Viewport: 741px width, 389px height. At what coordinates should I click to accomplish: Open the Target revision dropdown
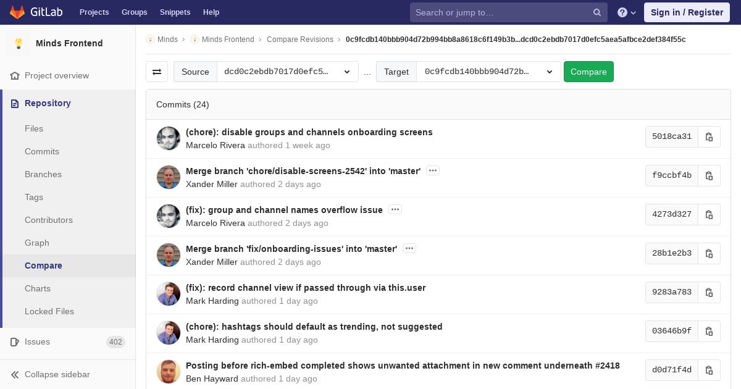pyautogui.click(x=488, y=72)
